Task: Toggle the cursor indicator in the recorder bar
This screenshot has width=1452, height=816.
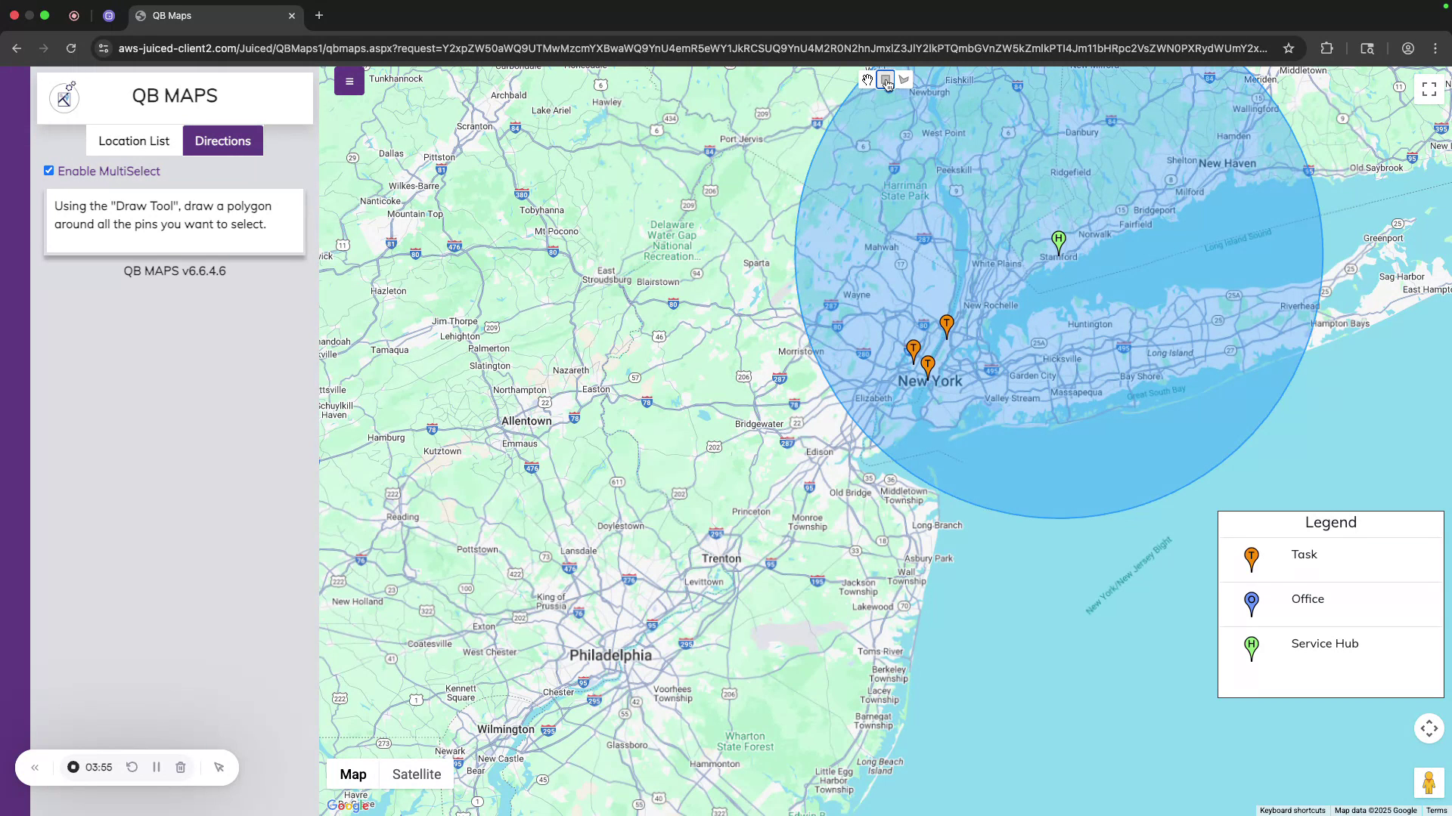Action: coord(219,767)
